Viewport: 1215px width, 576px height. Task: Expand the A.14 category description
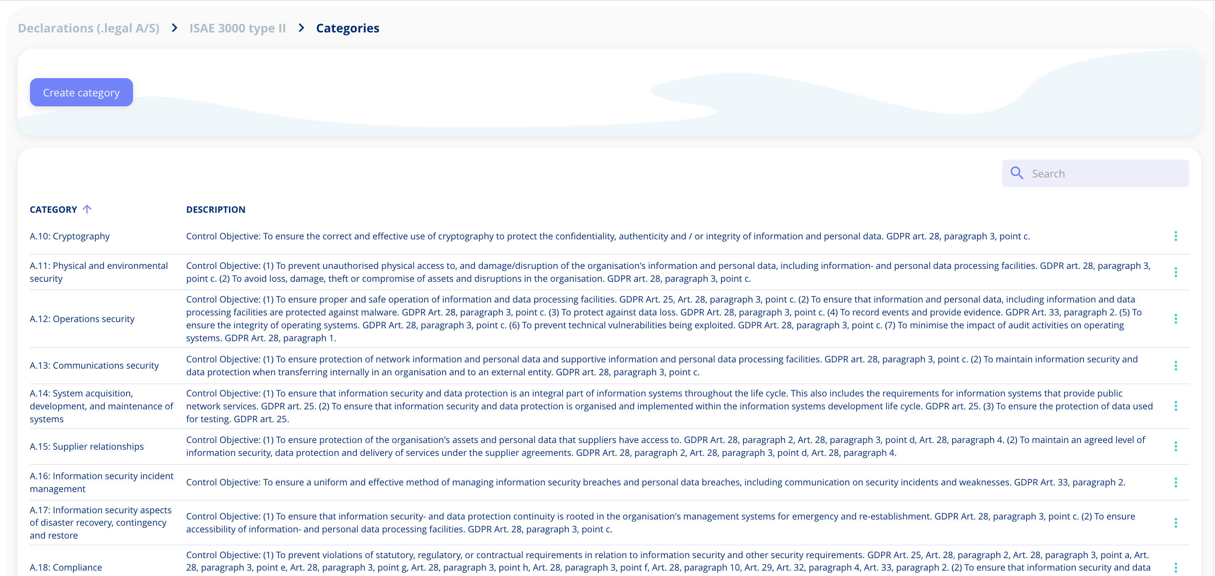click(1175, 406)
